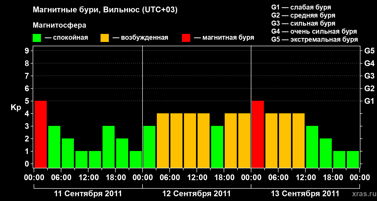Viewport: 377px width, 201px height.
Task: Click the '06:00' time label under 12 September
Action: (x=170, y=178)
